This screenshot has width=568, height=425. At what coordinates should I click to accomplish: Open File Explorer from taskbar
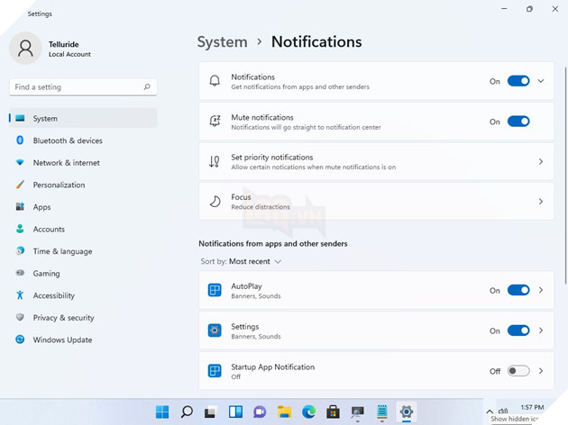[284, 411]
